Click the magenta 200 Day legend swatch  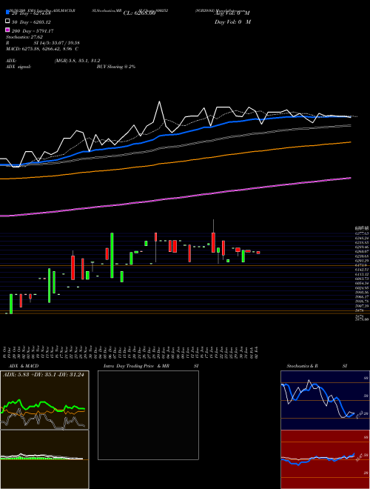(x=8, y=30)
